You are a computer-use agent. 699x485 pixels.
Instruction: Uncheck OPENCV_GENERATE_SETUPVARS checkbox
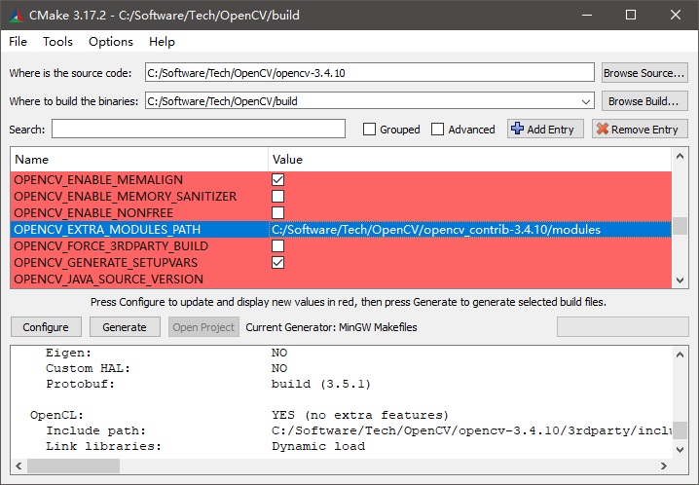(277, 263)
